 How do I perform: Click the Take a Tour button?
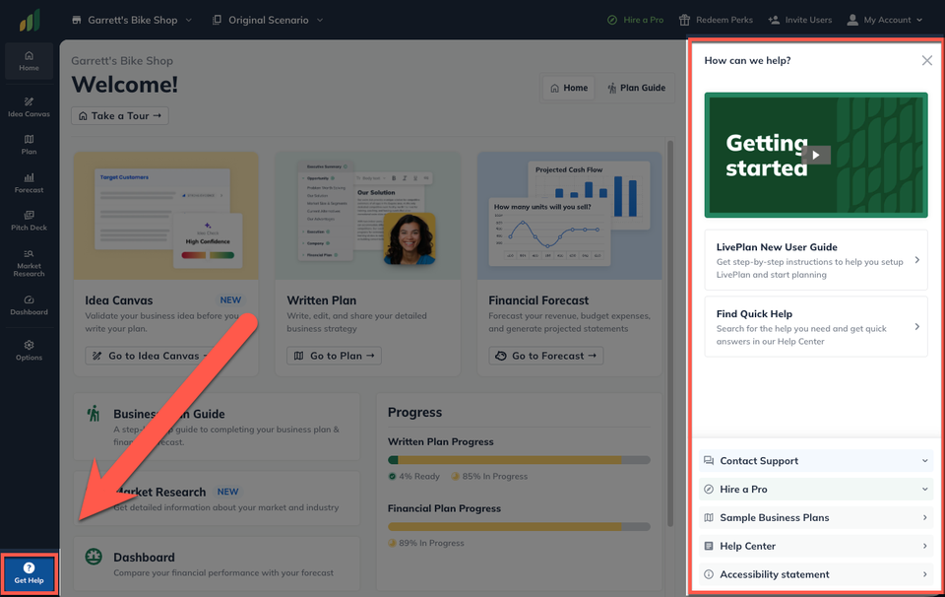[x=120, y=116]
